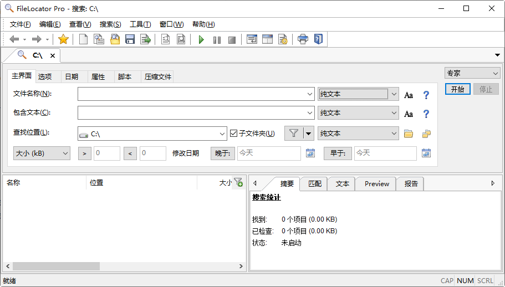Click the multiple folders icon beside browse
Screen dimensions: 505x287
426,134
